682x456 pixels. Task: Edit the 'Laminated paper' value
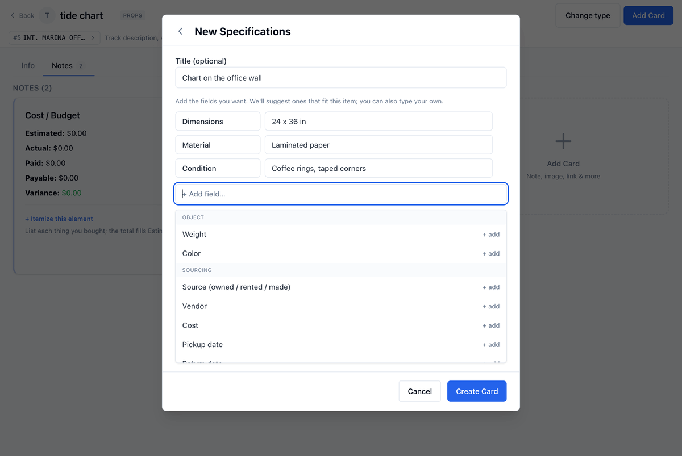379,145
